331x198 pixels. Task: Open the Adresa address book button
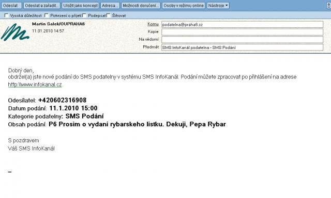[110, 6]
